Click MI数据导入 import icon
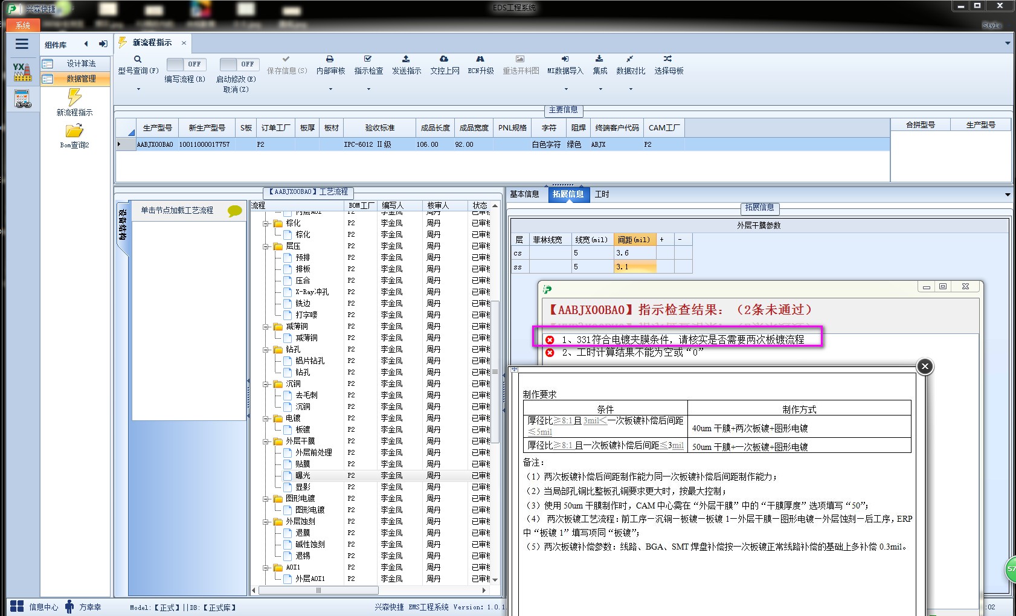 point(565,59)
